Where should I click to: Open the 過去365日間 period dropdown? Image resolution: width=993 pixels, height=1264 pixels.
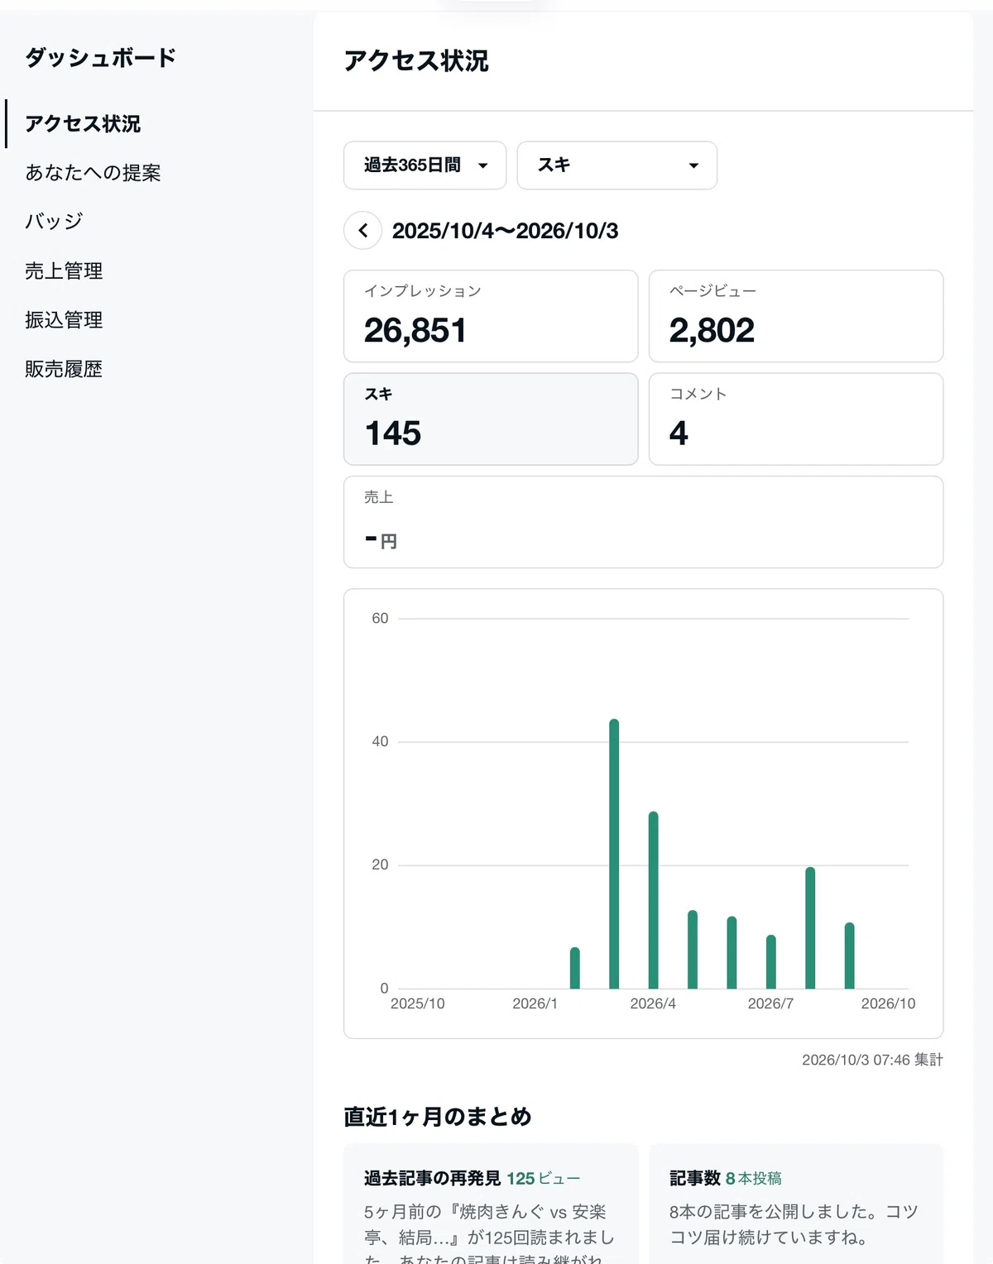point(425,165)
